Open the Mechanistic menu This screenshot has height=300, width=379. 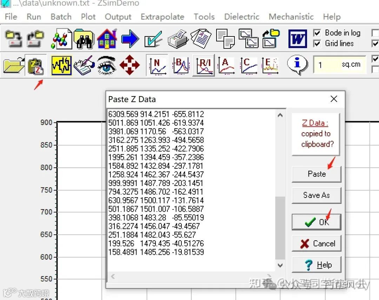click(x=291, y=17)
